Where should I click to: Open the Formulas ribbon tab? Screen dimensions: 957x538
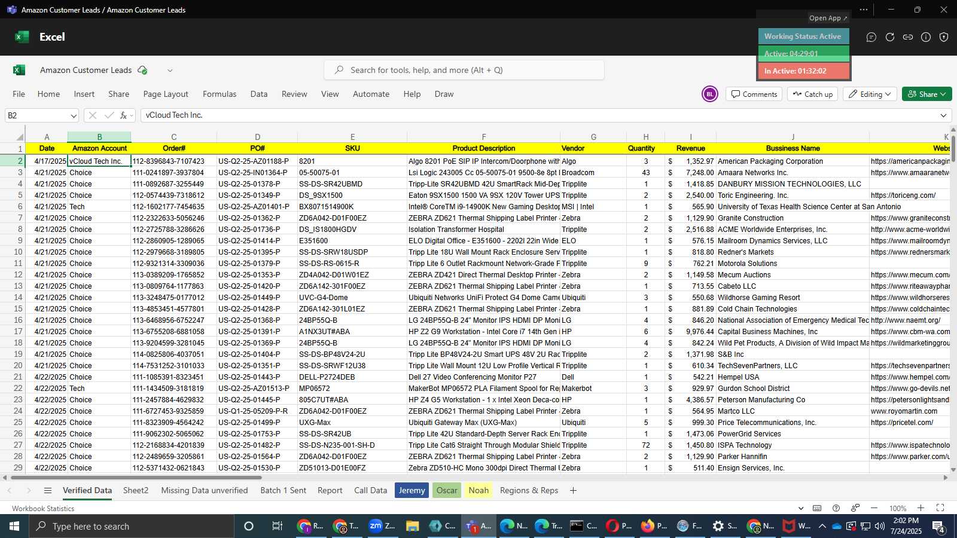pyautogui.click(x=220, y=94)
